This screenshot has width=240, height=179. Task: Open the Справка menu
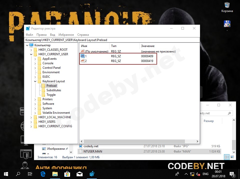[83, 35]
